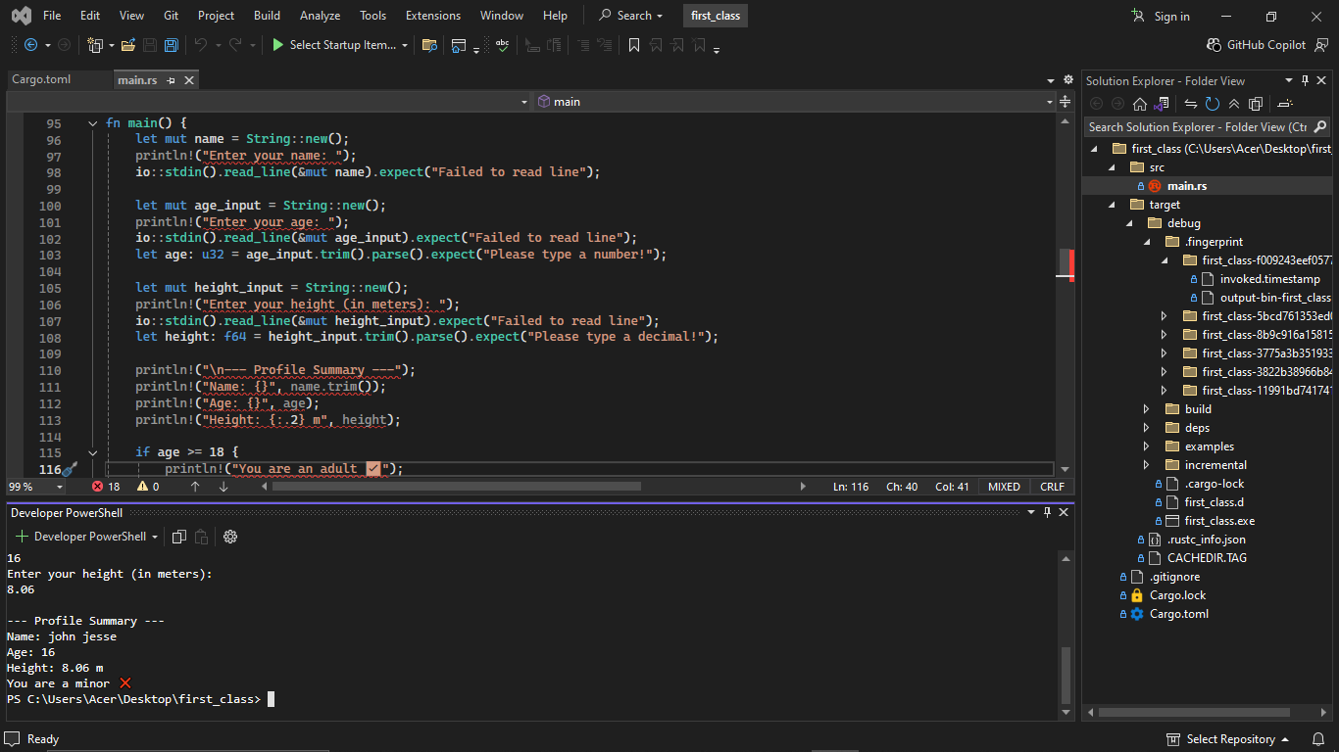Screen dimensions: 1339x752
Task: Toggle a bookmark on the current line
Action: pyautogui.click(x=634, y=45)
